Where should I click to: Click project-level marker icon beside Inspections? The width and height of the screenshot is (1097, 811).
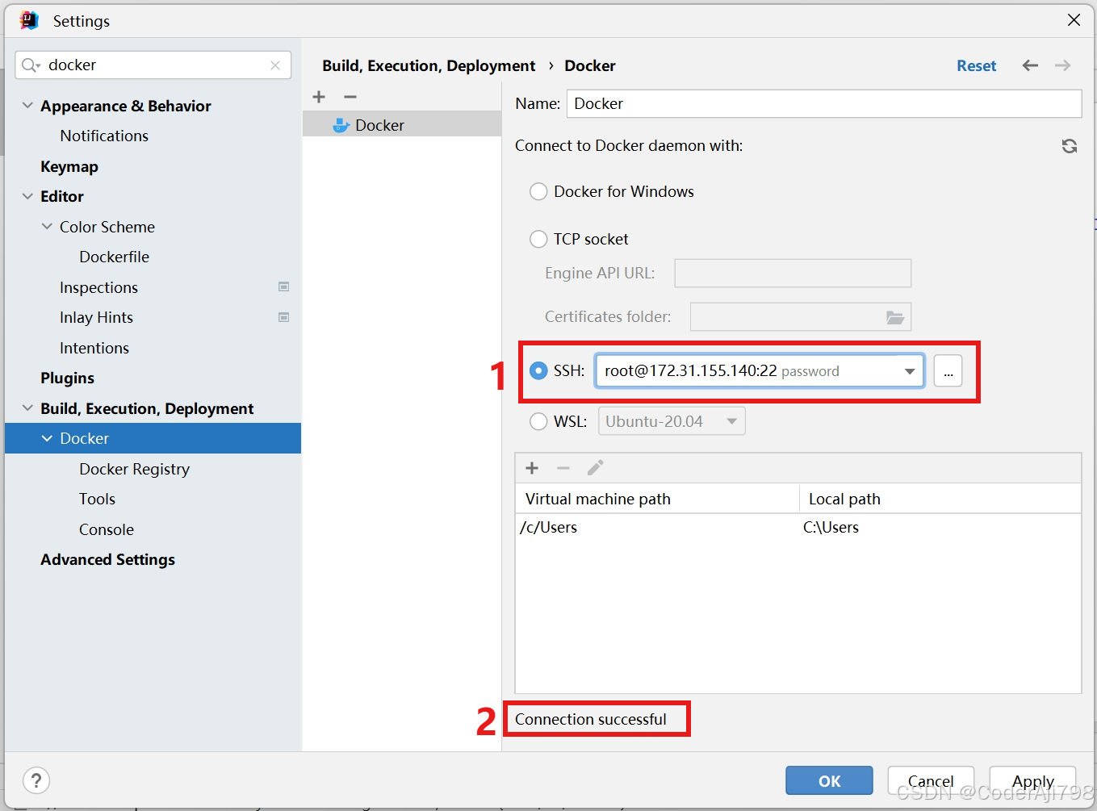(x=283, y=287)
